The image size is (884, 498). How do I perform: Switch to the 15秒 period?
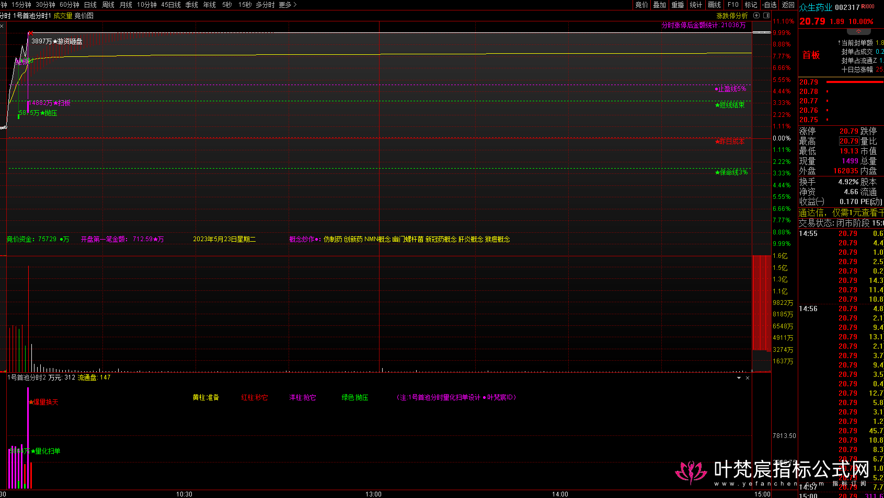point(245,5)
